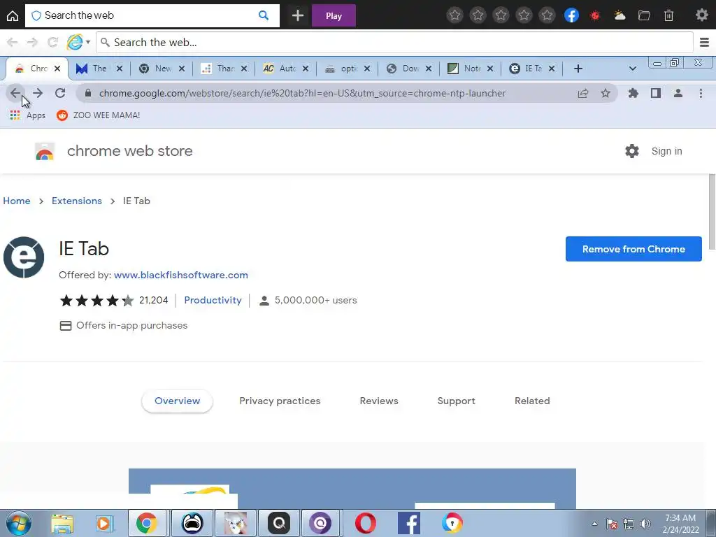This screenshot has width=716, height=537.
Task: Click the chrome.google.com URL in the address bar
Action: pyautogui.click(x=302, y=93)
